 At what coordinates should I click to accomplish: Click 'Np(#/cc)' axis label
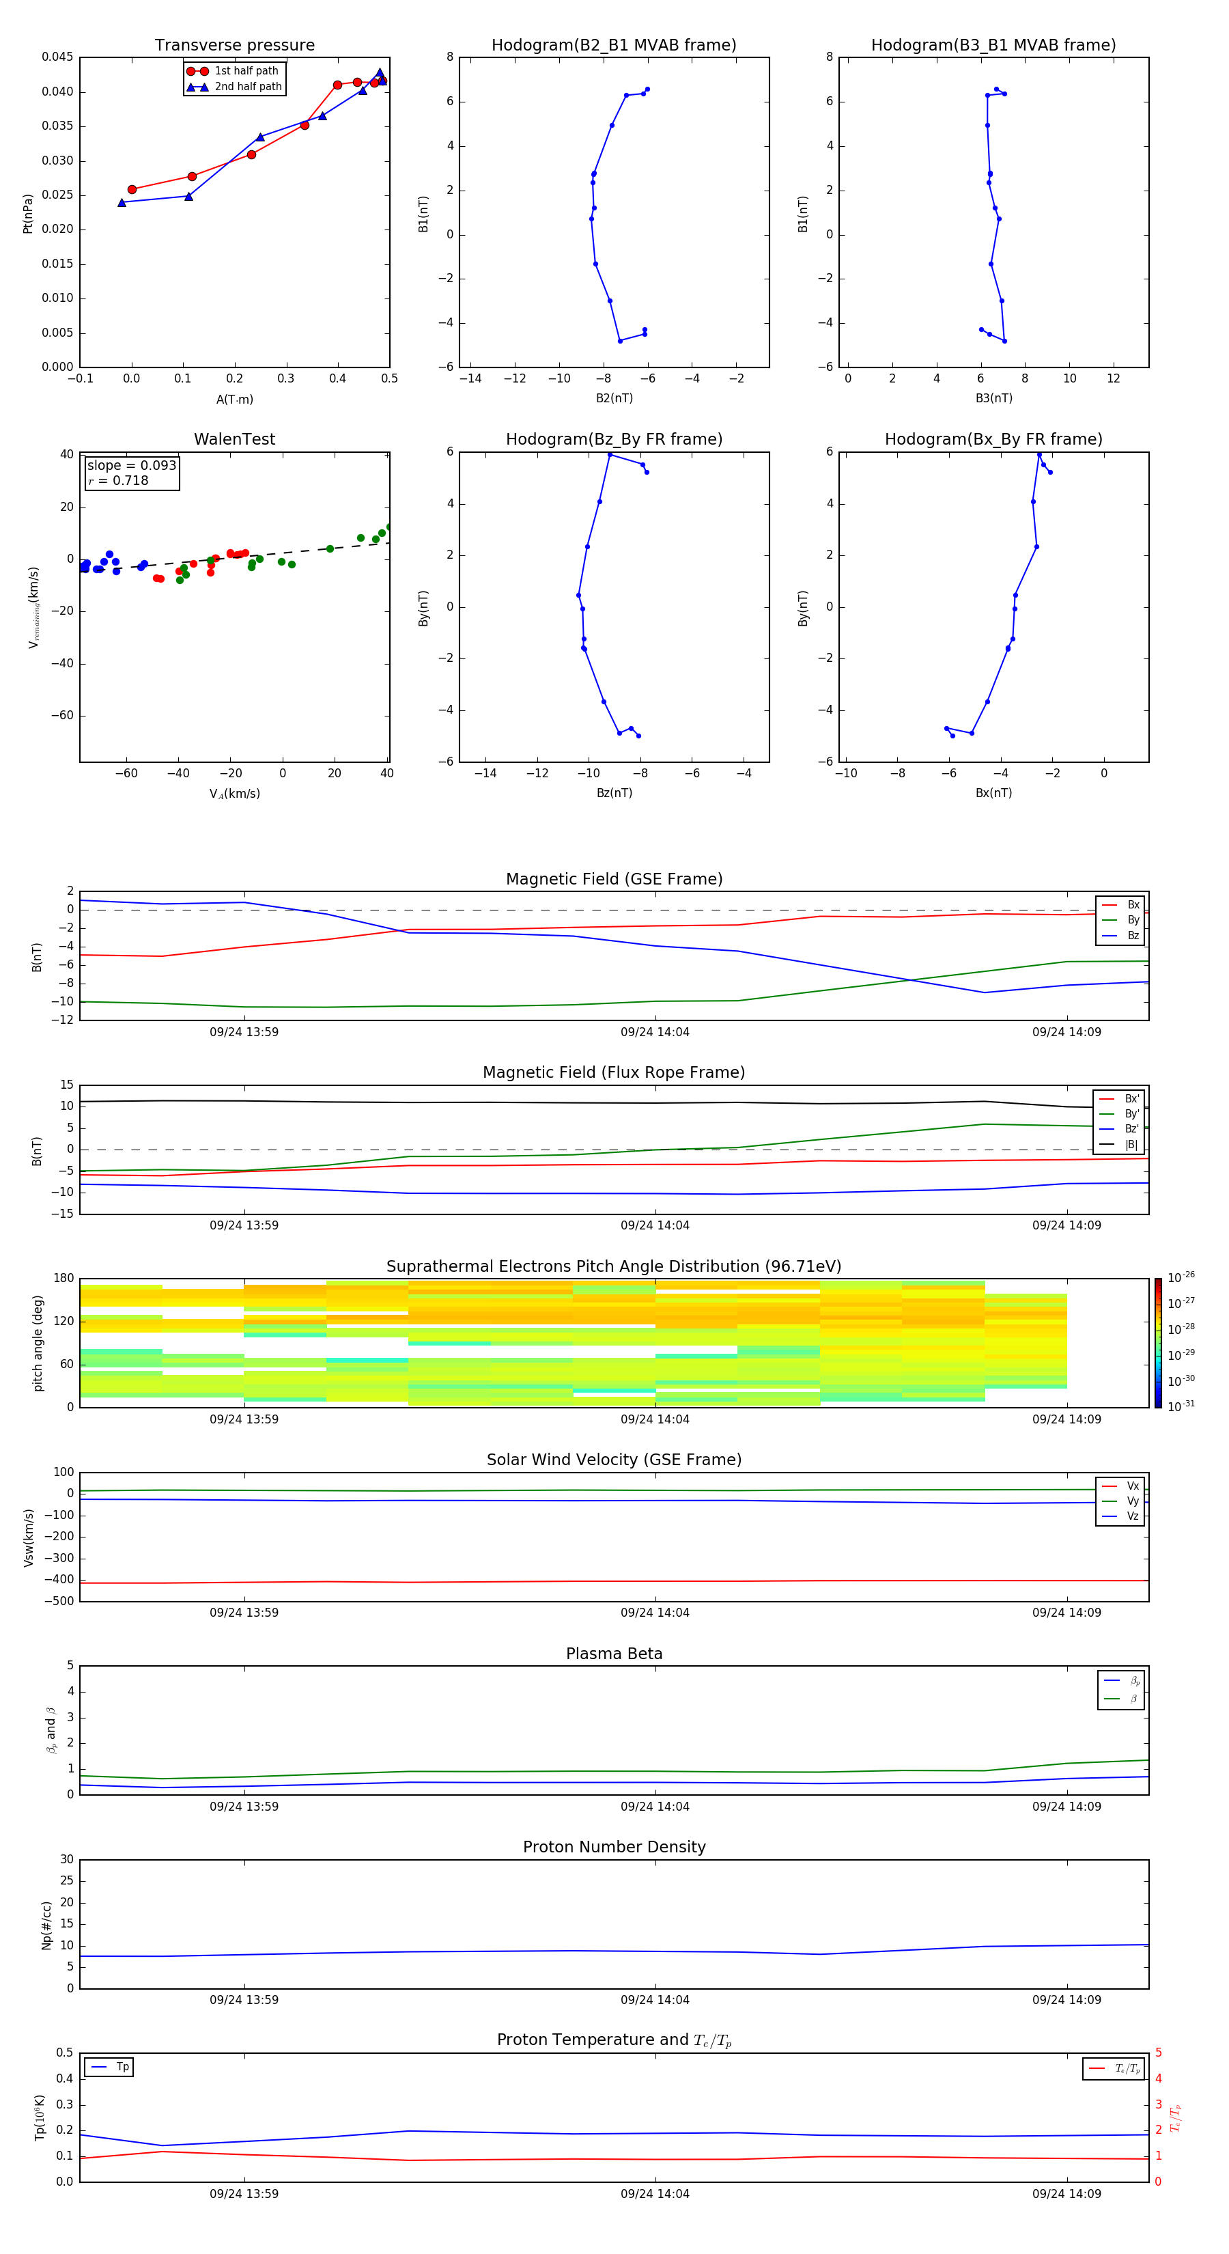point(46,1925)
